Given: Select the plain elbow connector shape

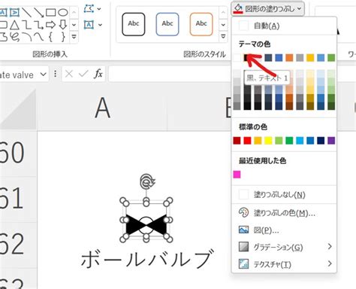Looking at the screenshot, I should pyautogui.click(x=26, y=25).
